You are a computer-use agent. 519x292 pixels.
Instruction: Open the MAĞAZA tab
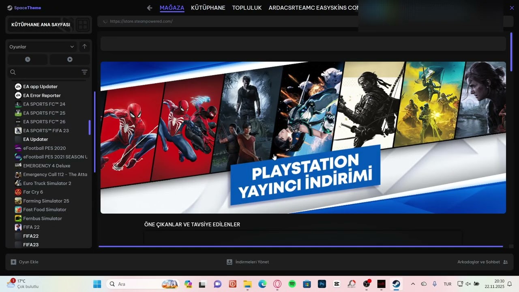click(172, 8)
